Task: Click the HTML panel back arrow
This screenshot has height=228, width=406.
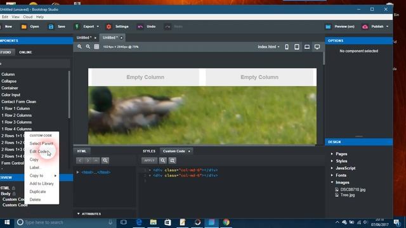Action: [80, 160]
